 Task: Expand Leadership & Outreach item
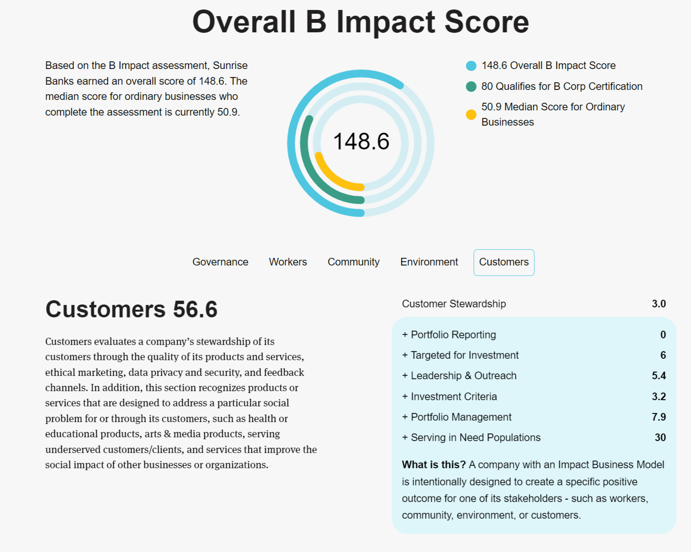[459, 376]
